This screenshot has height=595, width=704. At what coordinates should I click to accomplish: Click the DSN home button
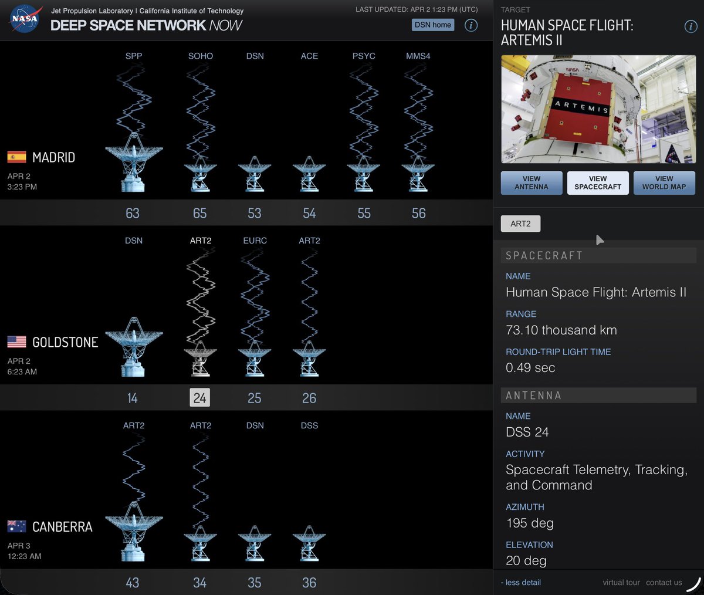433,25
